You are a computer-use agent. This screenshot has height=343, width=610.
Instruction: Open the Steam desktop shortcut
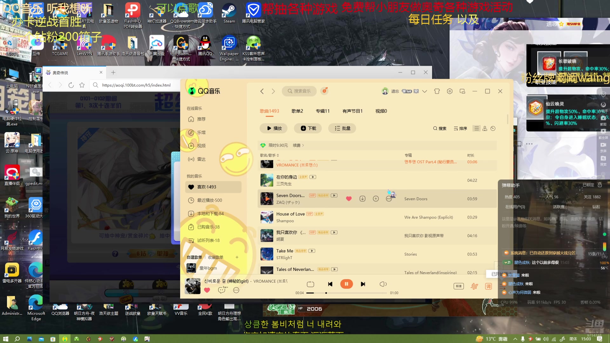click(229, 13)
